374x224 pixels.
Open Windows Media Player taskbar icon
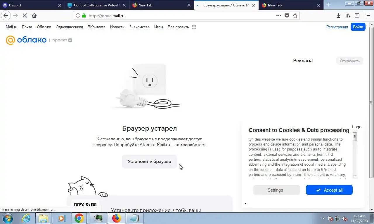[x=61, y=218]
